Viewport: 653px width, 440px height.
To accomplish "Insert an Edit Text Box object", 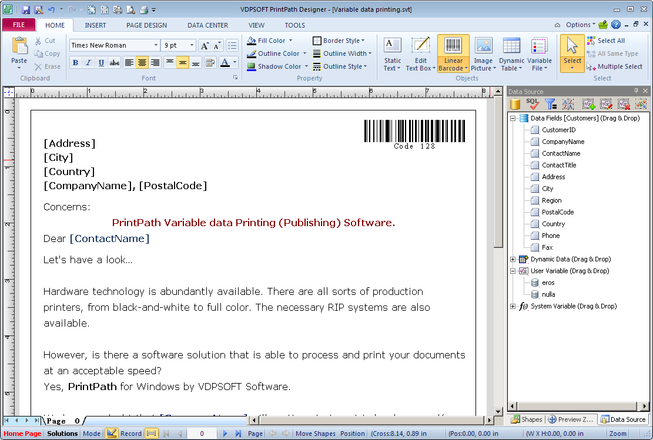I will [x=420, y=54].
